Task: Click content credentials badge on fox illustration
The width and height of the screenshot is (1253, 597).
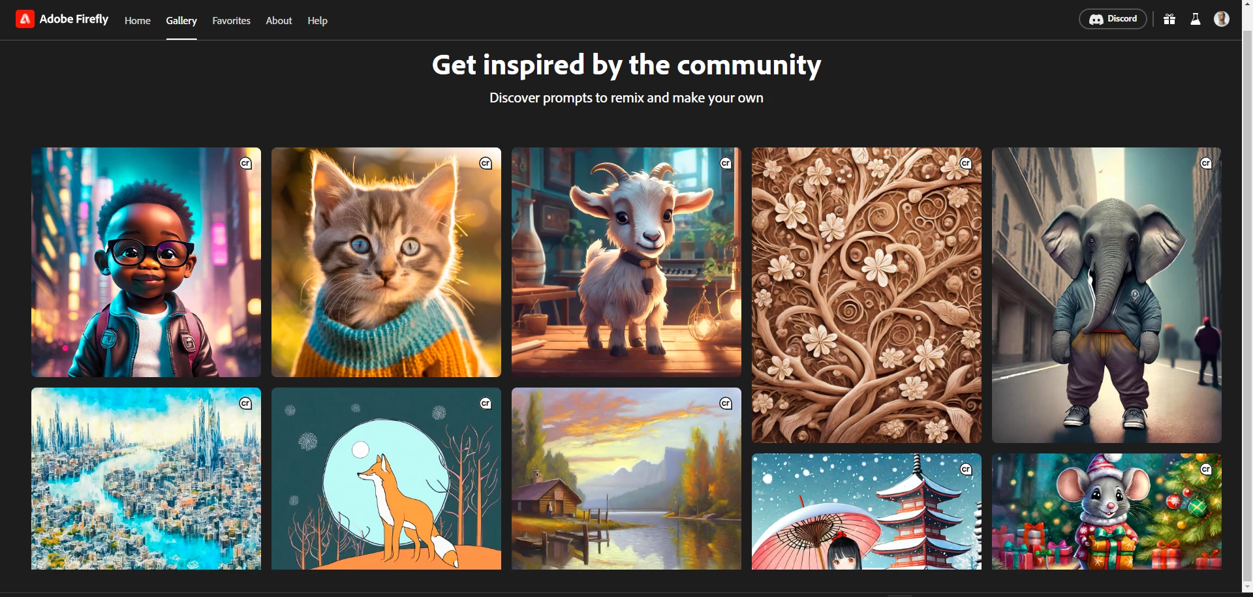Action: point(486,403)
